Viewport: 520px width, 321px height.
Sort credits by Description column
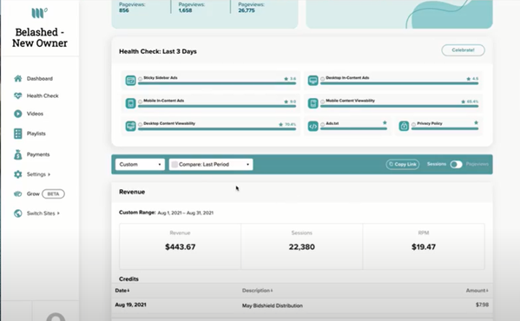[x=257, y=291]
